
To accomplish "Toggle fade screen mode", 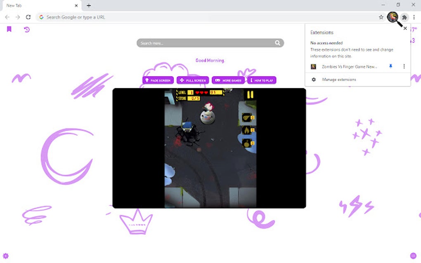I will (x=158, y=80).
